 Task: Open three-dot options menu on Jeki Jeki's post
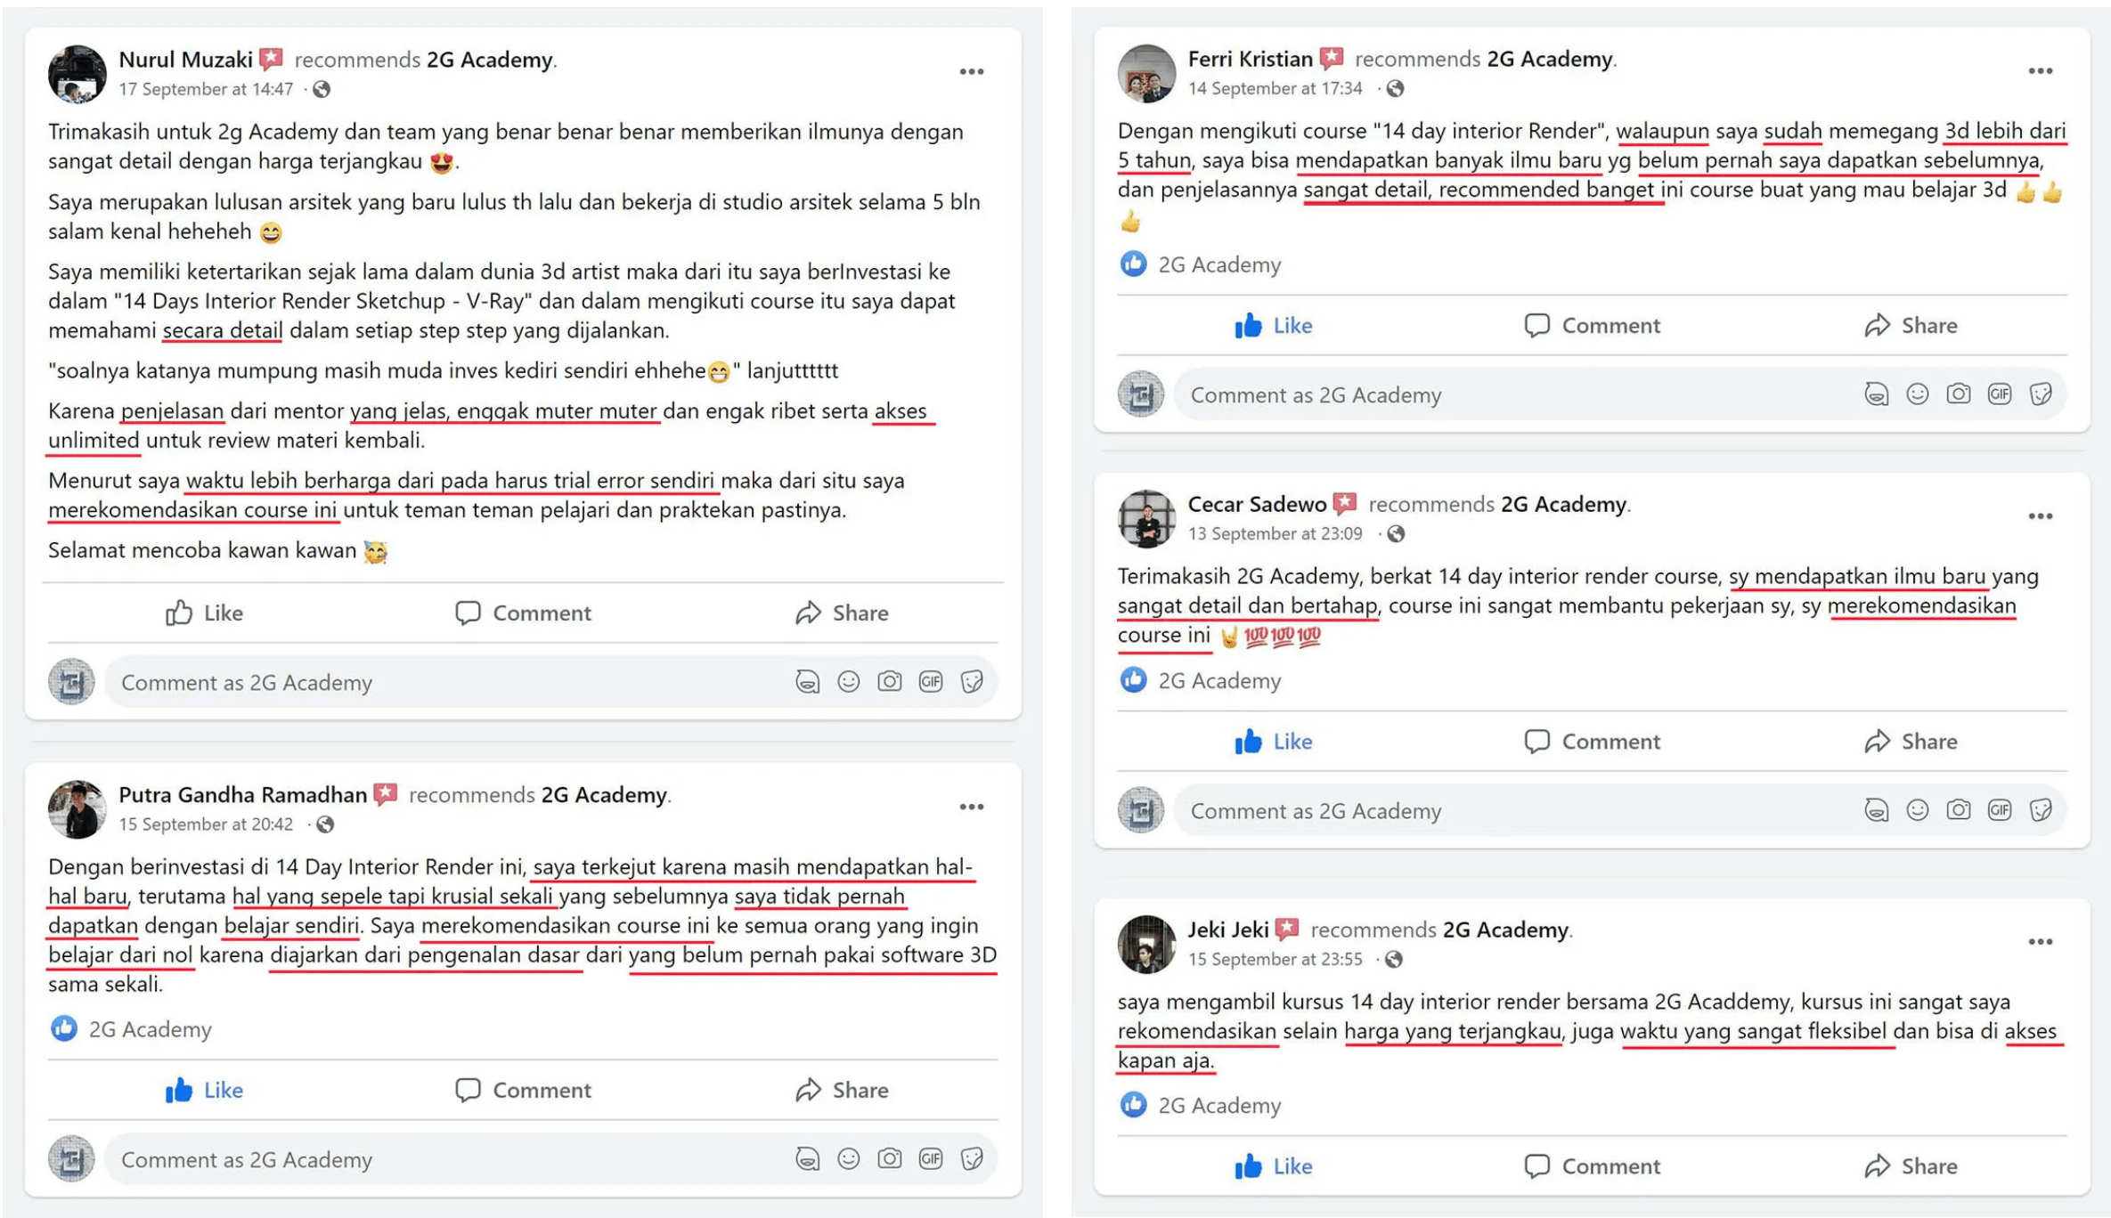(x=2040, y=942)
